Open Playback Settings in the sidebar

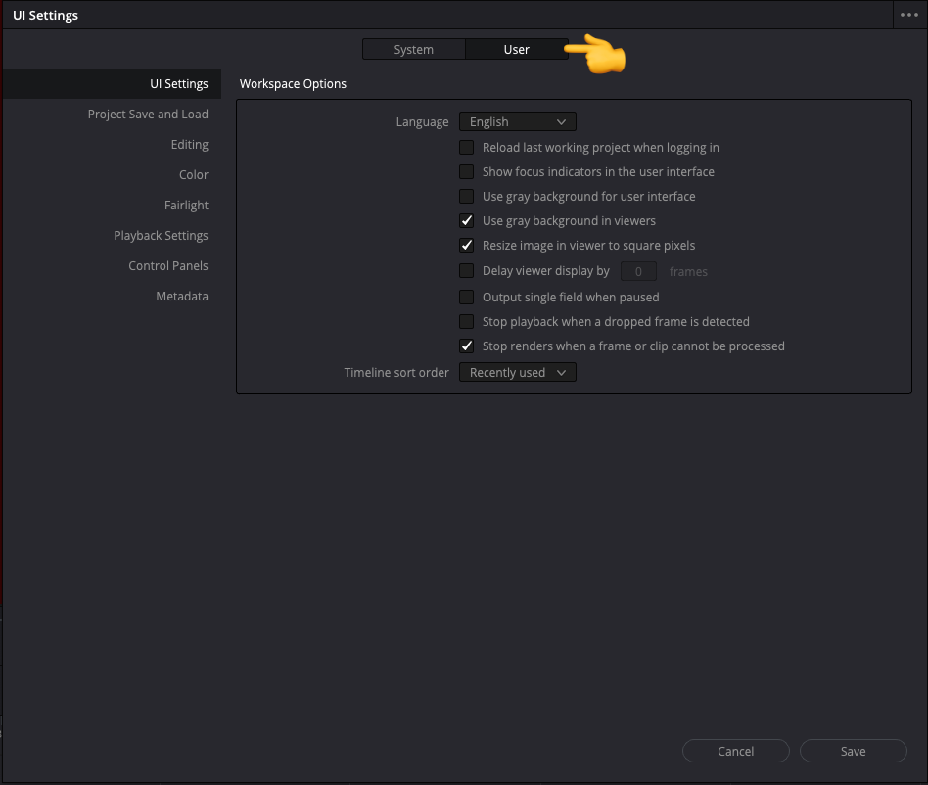coord(161,235)
